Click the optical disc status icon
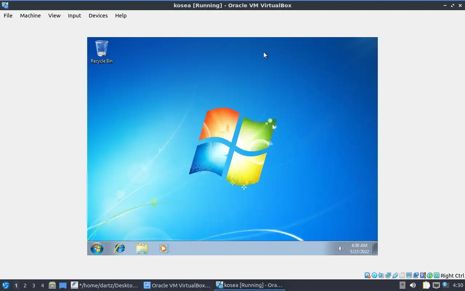465x291 pixels. 374,275
